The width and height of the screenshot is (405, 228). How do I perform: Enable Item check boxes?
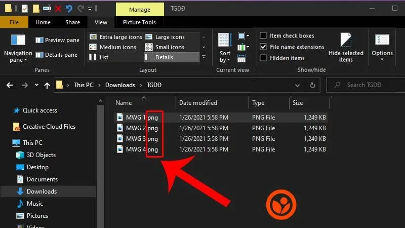(x=263, y=35)
